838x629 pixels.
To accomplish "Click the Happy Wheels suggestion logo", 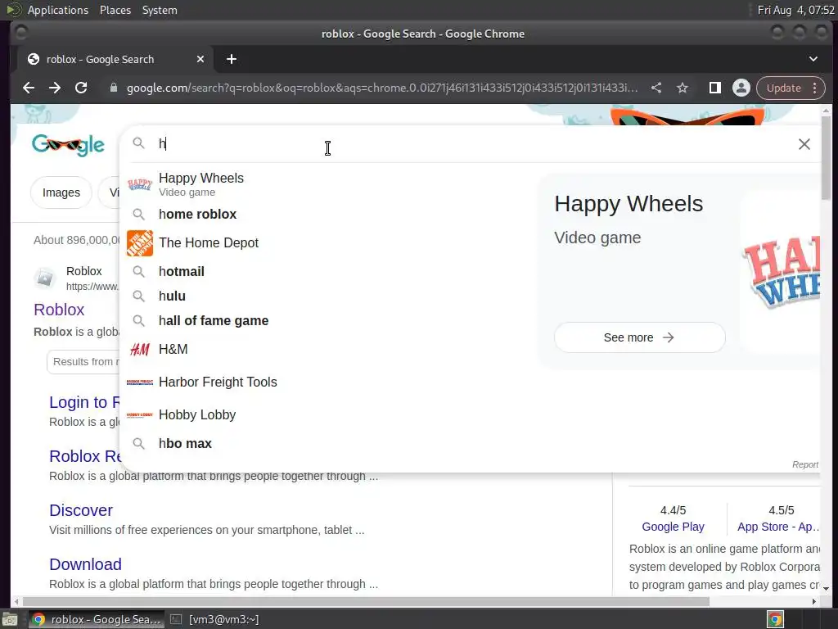I will tap(139, 184).
